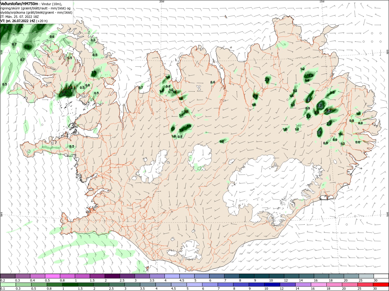Click the '20W' longitude label

tap(162, 1)
